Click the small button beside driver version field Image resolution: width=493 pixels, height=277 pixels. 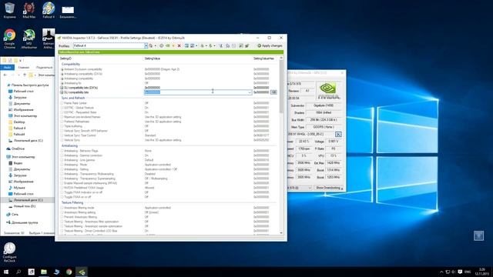pyautogui.click(x=338, y=135)
